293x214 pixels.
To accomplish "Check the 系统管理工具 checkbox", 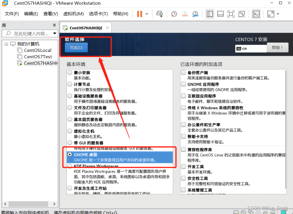I will [183, 190].
